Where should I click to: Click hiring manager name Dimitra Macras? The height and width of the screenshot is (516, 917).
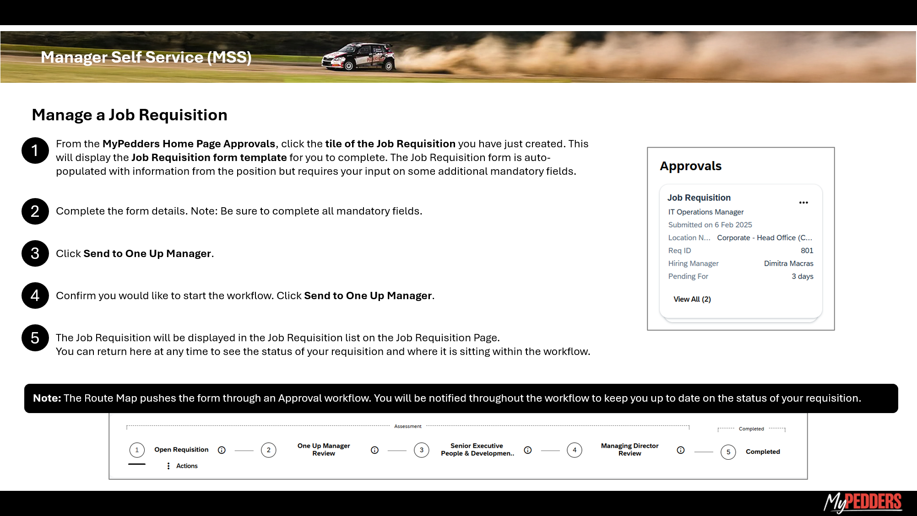click(x=788, y=263)
